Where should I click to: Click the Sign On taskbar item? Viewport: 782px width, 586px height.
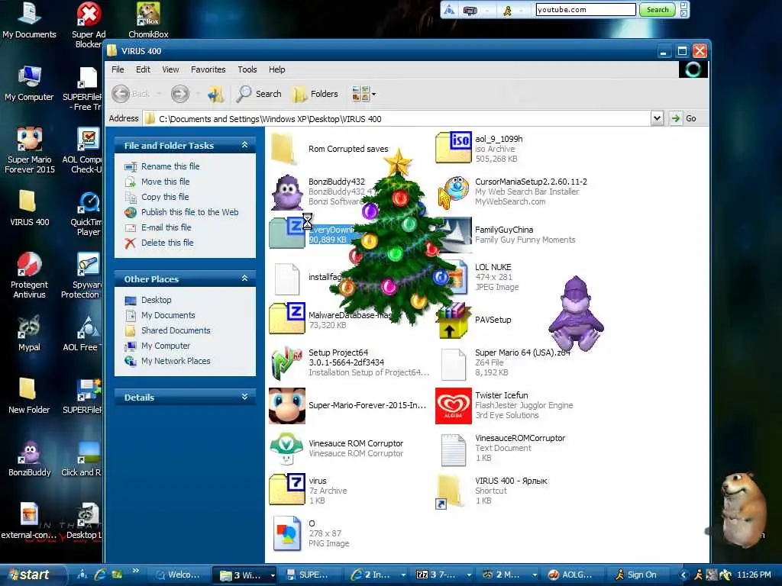click(x=636, y=575)
